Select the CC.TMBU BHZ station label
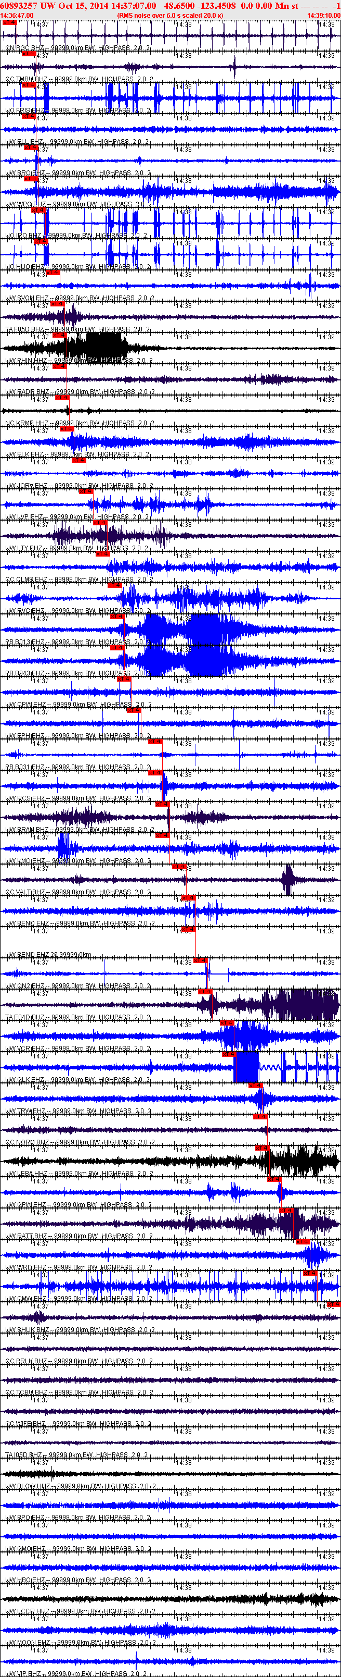The height and width of the screenshot is (1677, 341). [79, 79]
